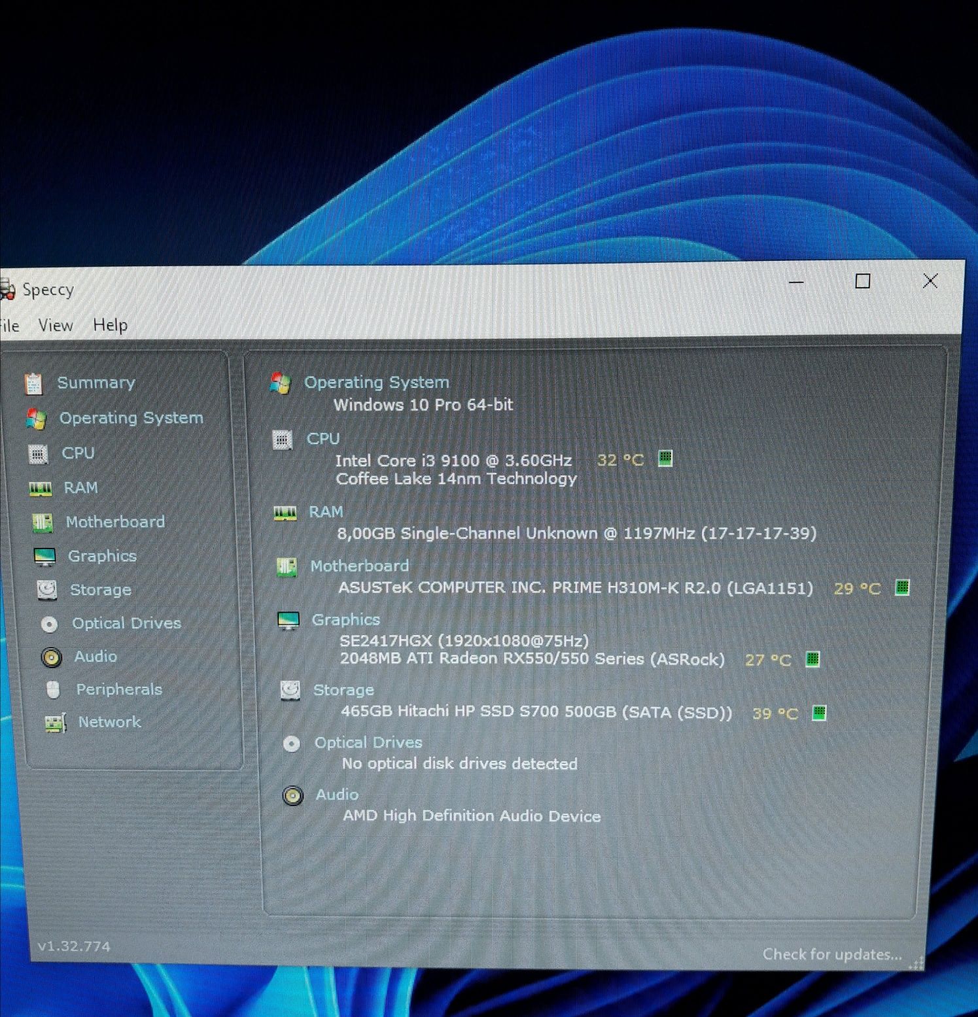Click the RAM icon in summary panel

pyautogui.click(x=285, y=513)
